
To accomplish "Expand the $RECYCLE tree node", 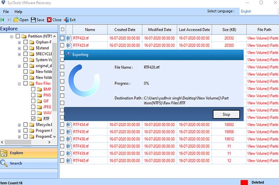I will click(19, 54).
